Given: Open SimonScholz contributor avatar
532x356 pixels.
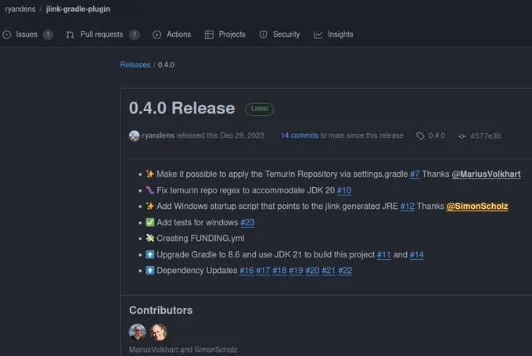Looking at the screenshot, I should point(159,332).
